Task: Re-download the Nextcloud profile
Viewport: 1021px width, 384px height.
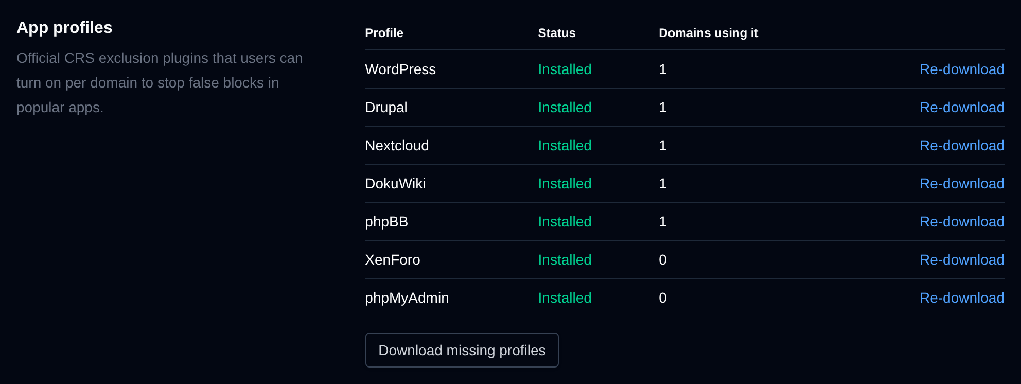Action: (x=962, y=146)
